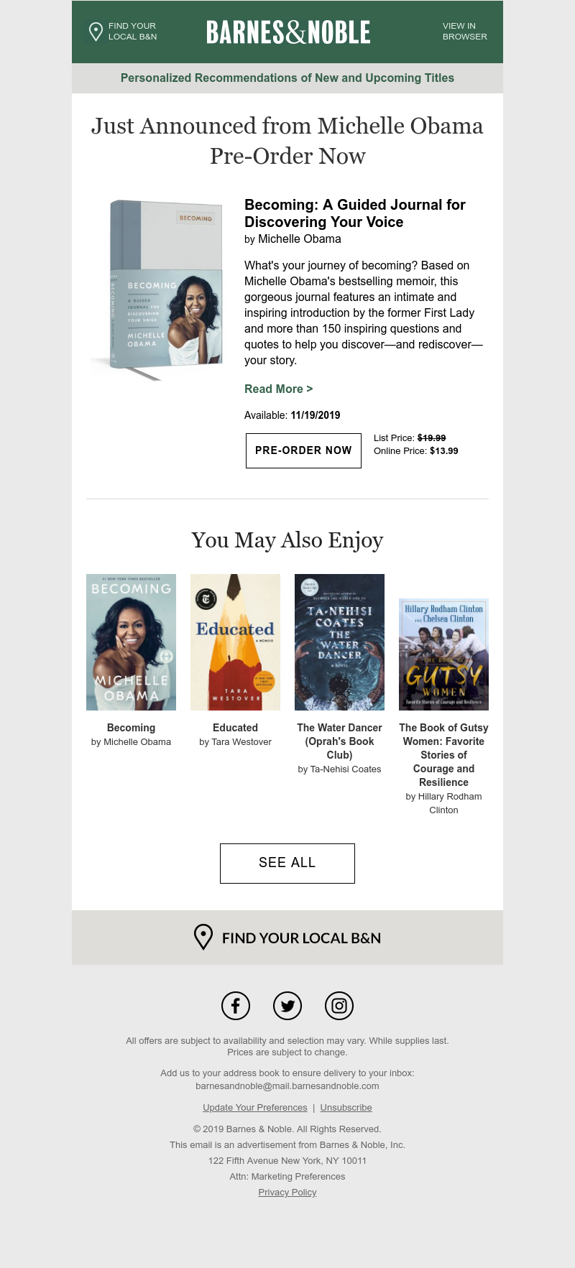Image resolution: width=575 pixels, height=1268 pixels.
Task: Click the Becoming Guided Journal title heading
Action: click(355, 213)
